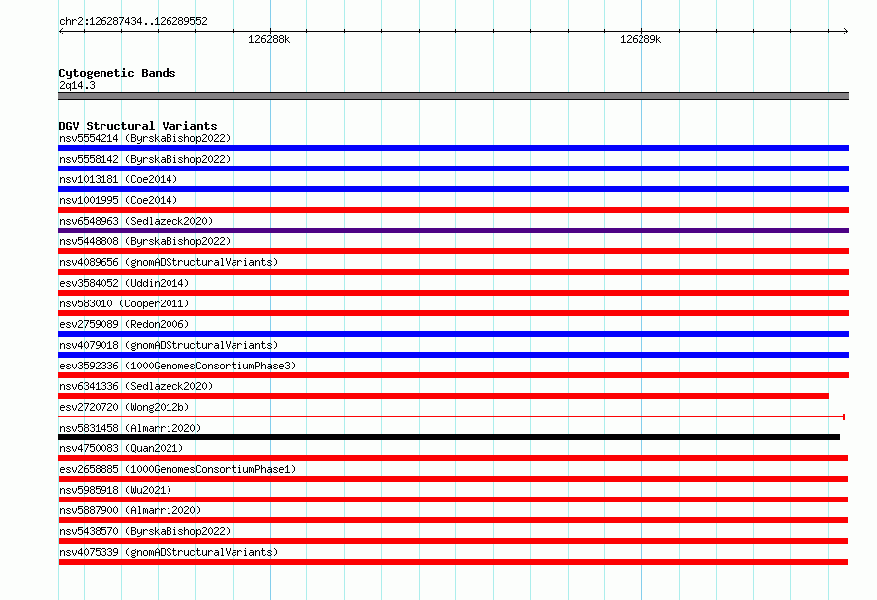Open the nsv5448808 (ByrskaBishop2022) label

145,241
